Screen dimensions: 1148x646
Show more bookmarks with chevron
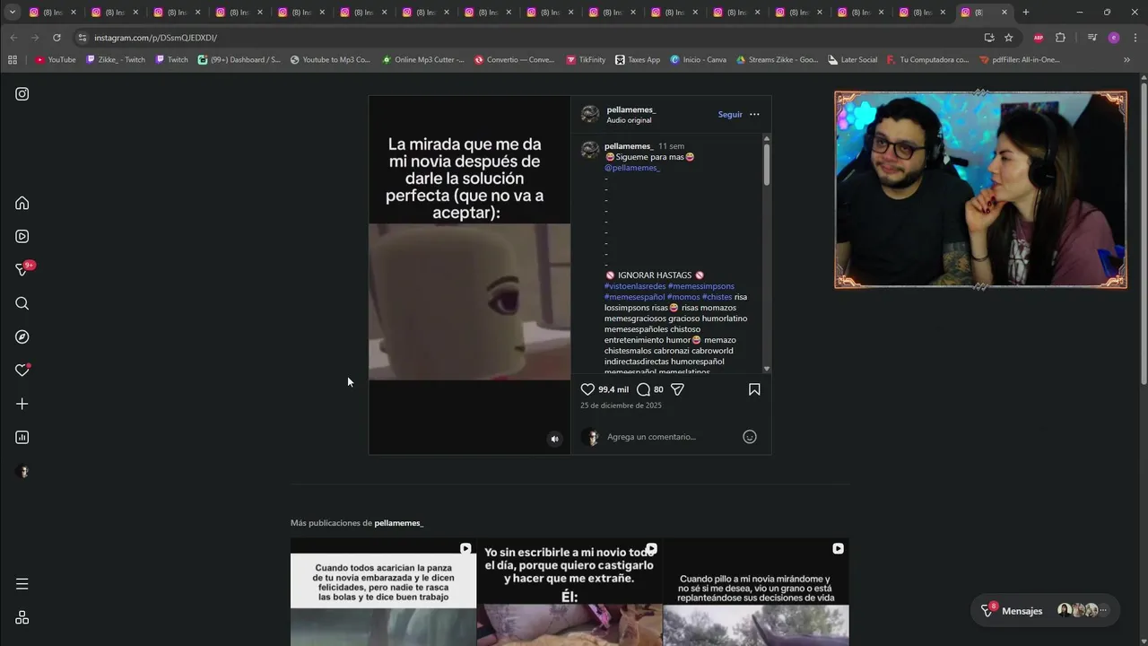1127,60
